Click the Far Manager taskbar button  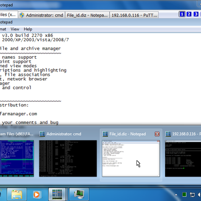coord(57,194)
